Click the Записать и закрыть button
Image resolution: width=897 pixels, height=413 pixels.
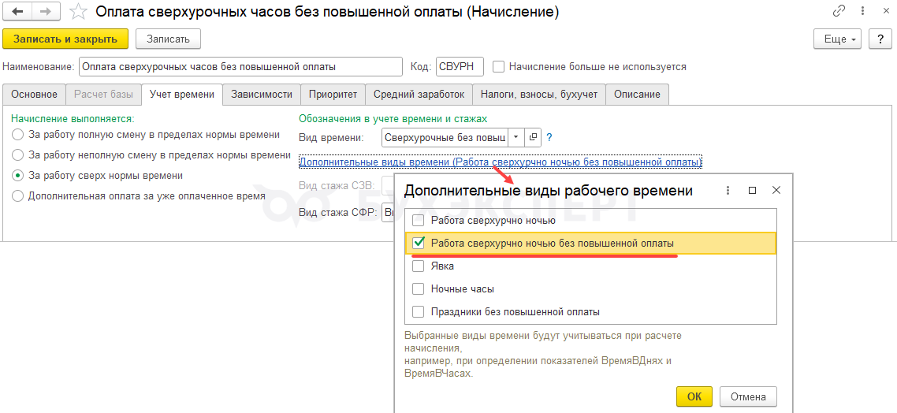[x=65, y=39]
